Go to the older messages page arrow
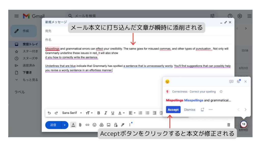 click(x=246, y=29)
